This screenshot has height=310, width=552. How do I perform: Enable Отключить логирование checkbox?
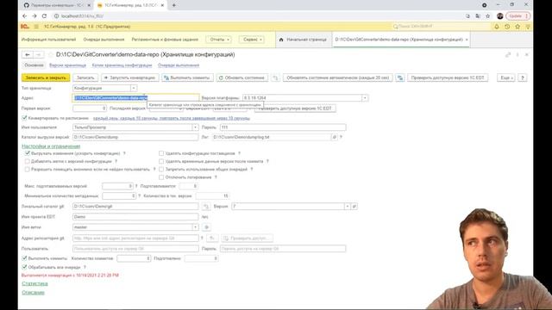[x=161, y=177]
